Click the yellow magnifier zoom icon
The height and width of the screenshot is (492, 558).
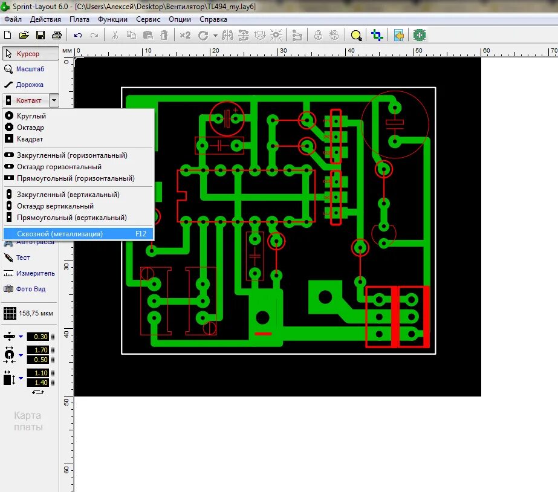(x=356, y=35)
